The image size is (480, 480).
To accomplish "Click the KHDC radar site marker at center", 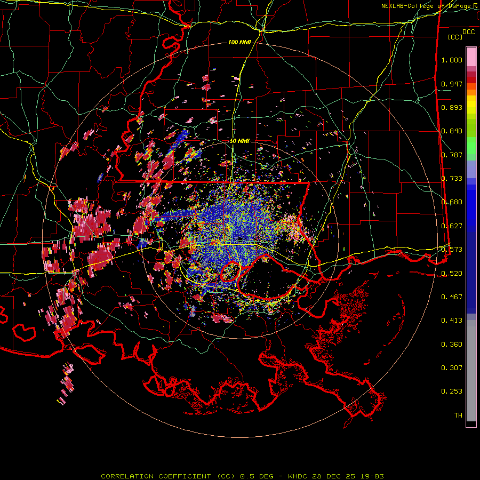I will 241,238.
